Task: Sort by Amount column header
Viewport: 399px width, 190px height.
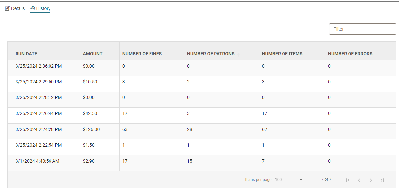Action: 93,54
